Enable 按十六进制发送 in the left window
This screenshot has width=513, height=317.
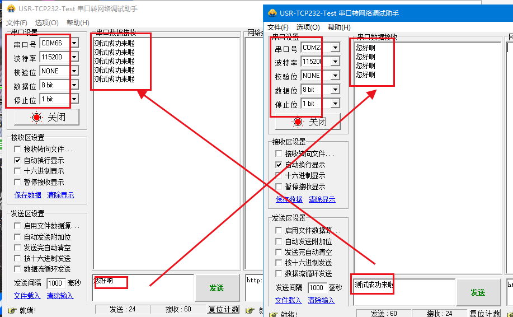point(17,258)
